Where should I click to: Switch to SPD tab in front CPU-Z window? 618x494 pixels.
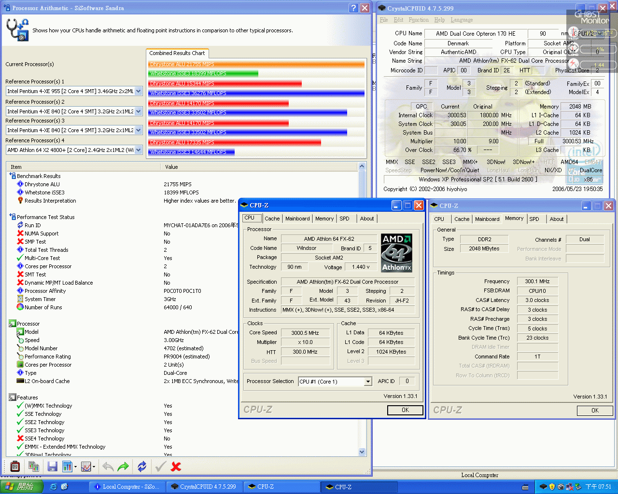pyautogui.click(x=344, y=219)
